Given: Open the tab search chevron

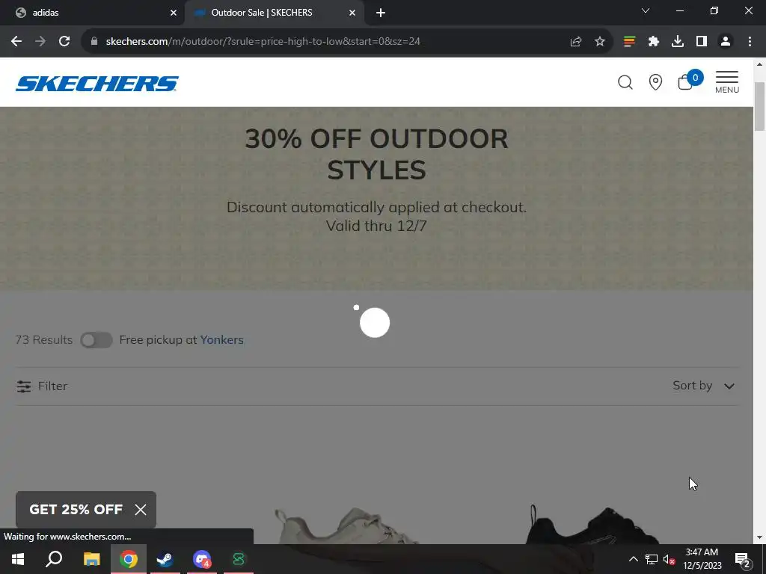Looking at the screenshot, I should click(x=646, y=10).
